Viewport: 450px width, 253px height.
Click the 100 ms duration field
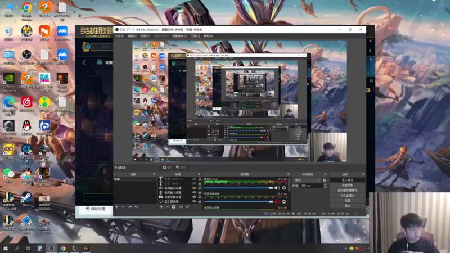point(312,186)
